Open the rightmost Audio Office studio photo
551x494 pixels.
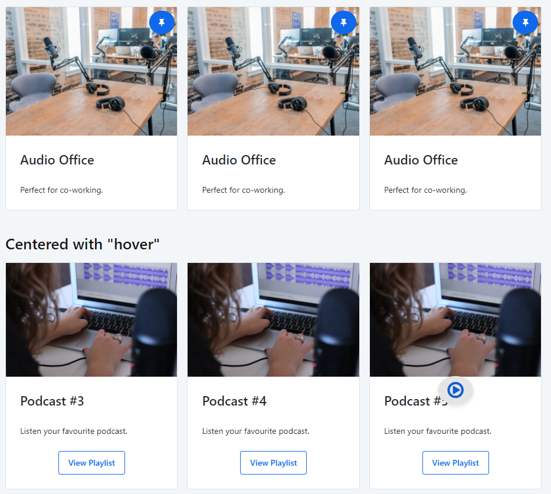tap(455, 71)
